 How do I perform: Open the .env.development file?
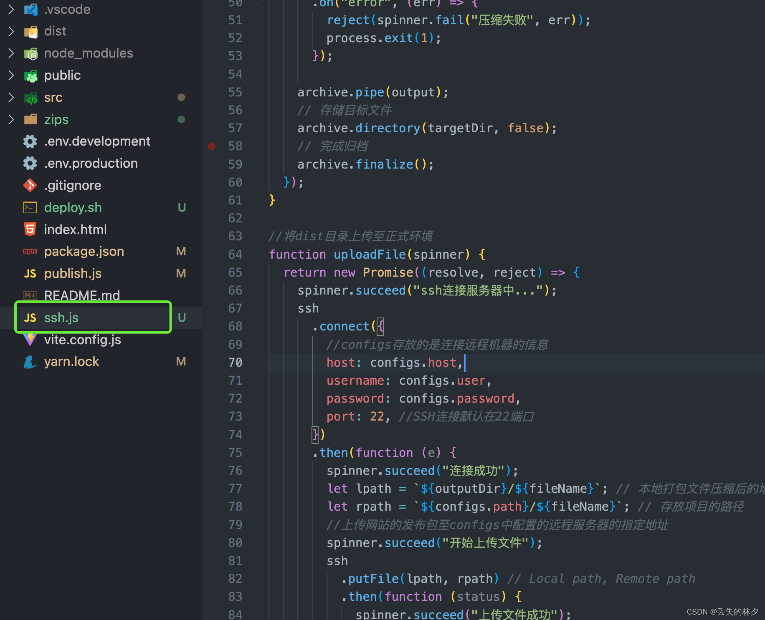pos(97,141)
